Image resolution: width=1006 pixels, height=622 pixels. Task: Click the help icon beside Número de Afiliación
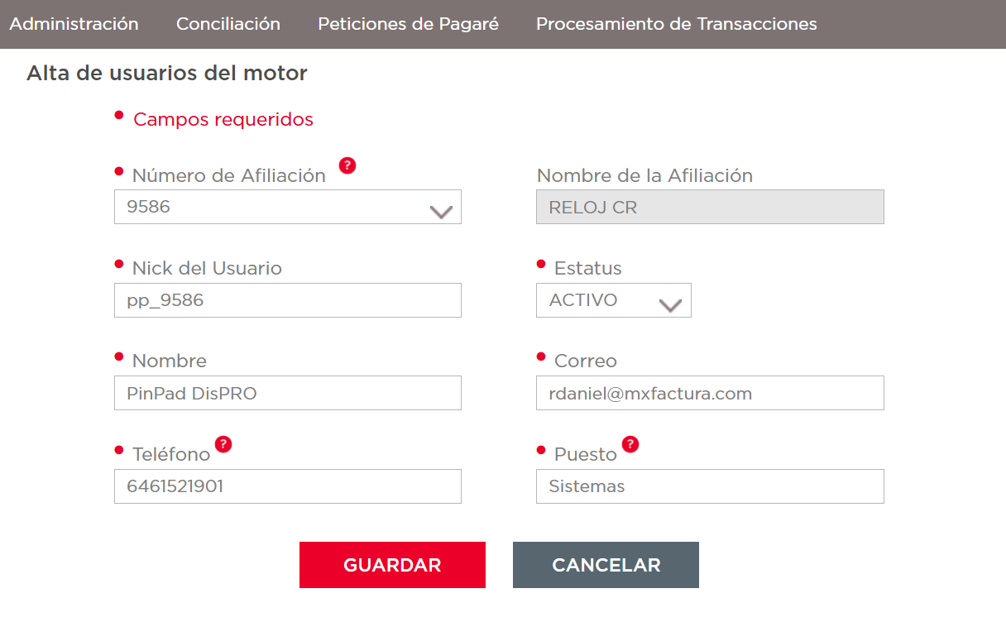click(347, 165)
